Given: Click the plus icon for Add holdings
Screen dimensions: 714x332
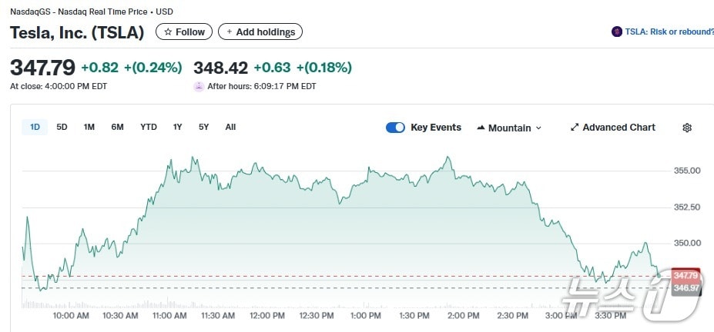Looking at the screenshot, I should [x=229, y=32].
